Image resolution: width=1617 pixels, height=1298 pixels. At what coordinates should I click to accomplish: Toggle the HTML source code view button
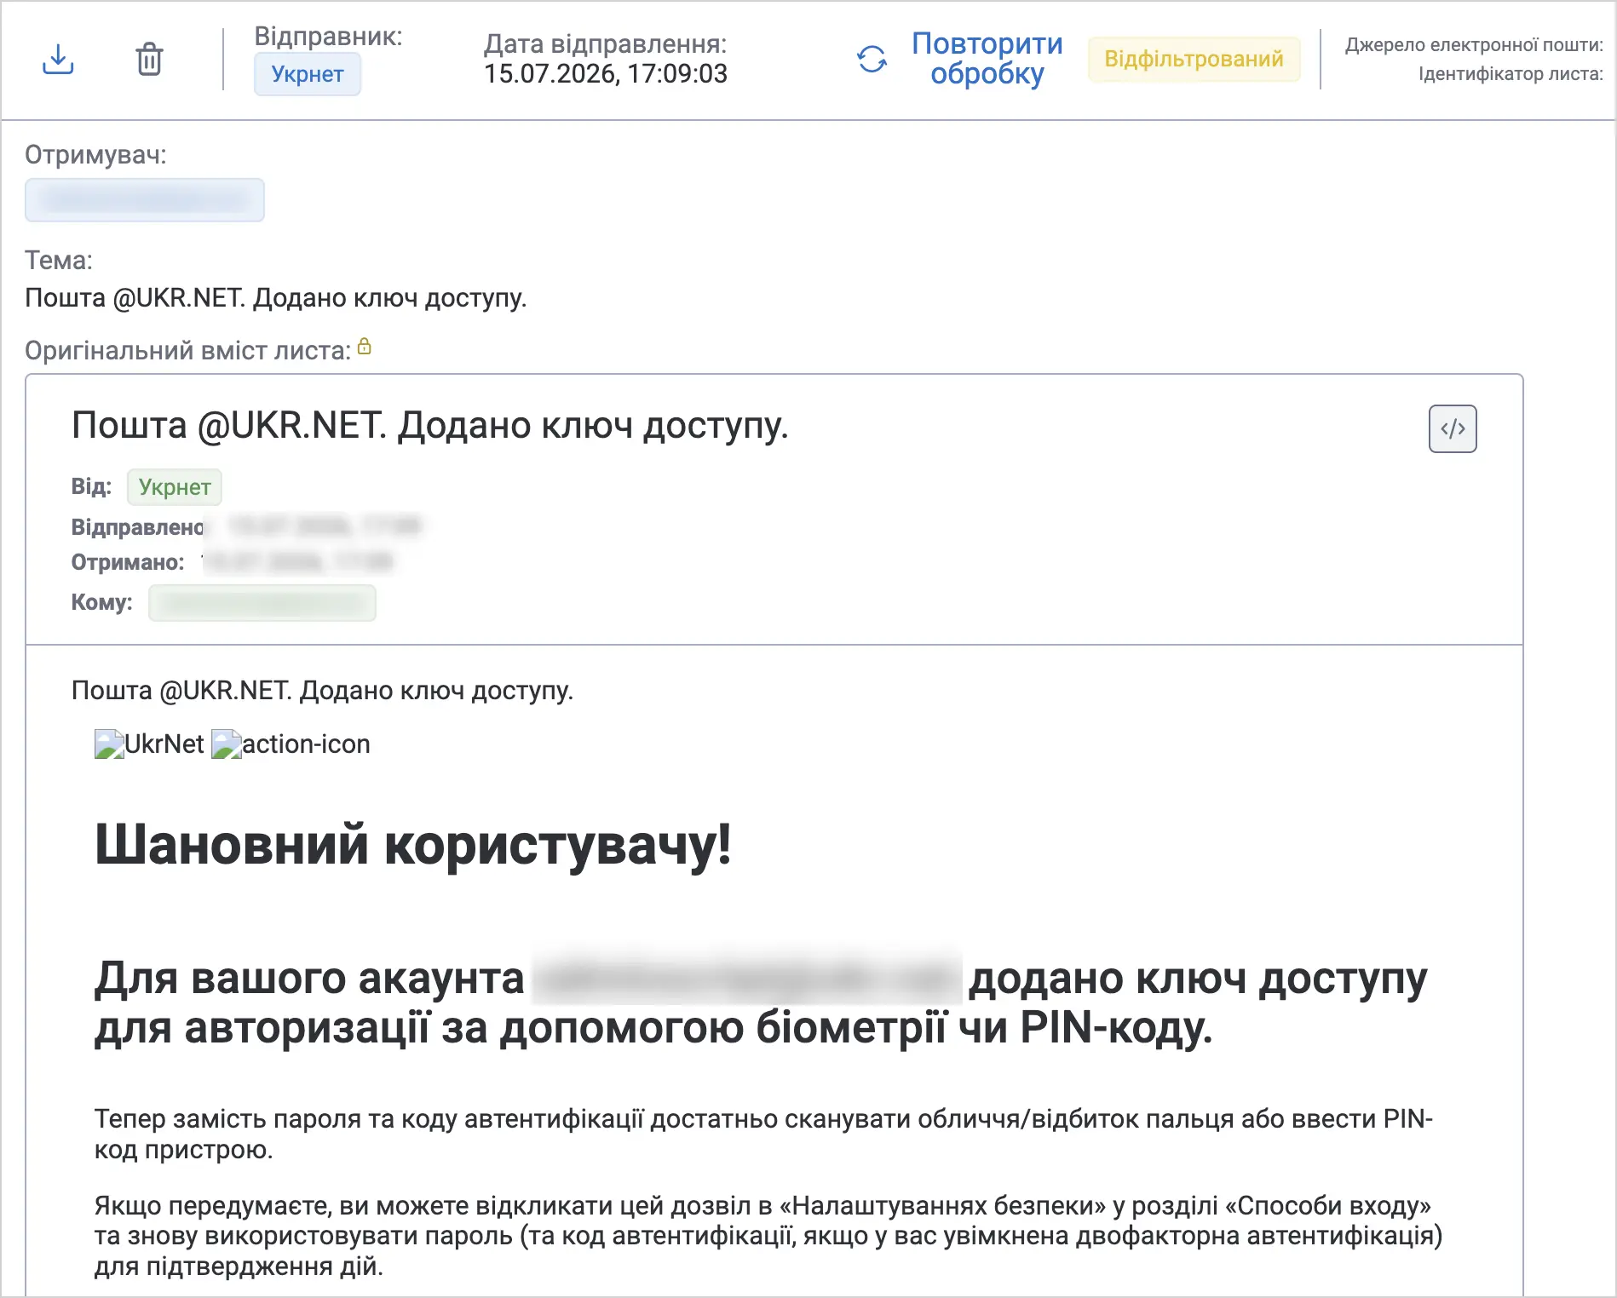click(1453, 428)
